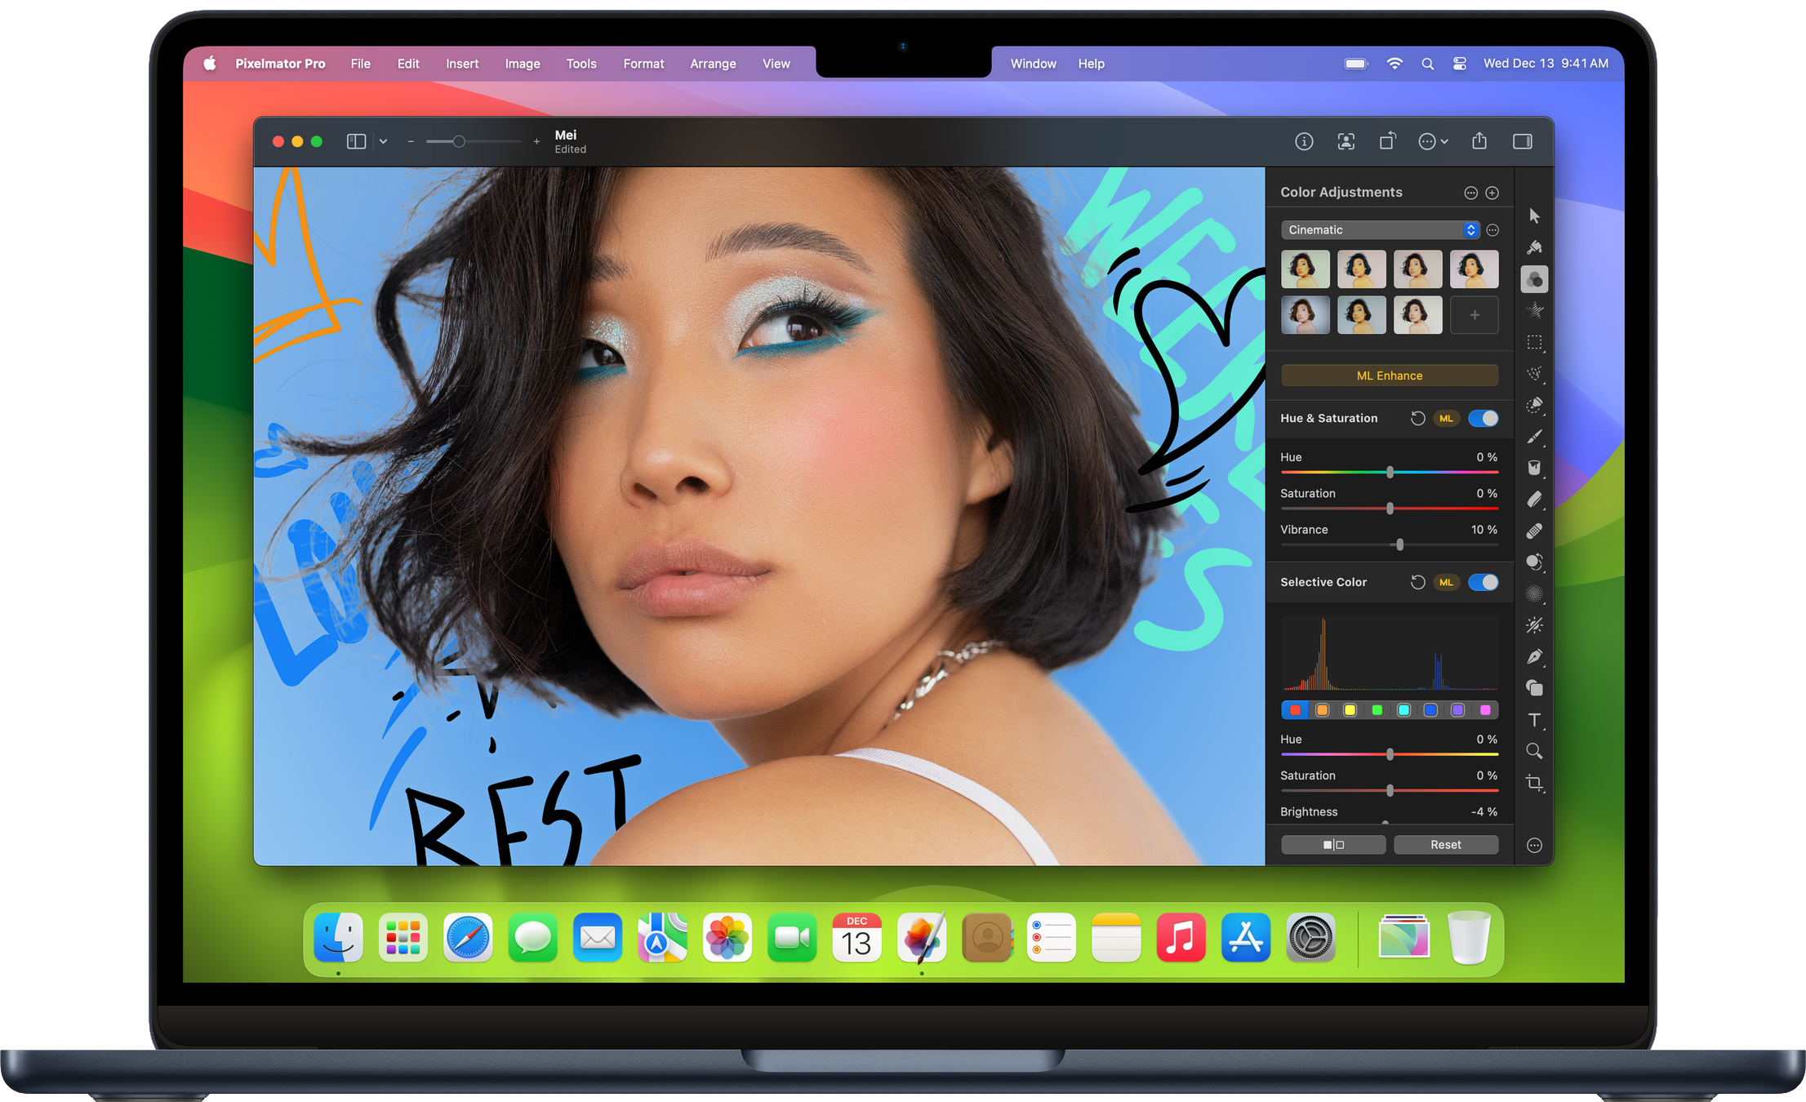Image resolution: width=1806 pixels, height=1102 pixels.
Task: Click the Zoom magnifier tool
Action: coord(1534,751)
